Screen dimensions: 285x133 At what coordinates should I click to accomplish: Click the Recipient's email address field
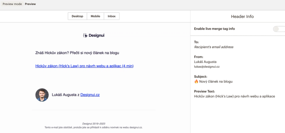[x=214, y=47]
